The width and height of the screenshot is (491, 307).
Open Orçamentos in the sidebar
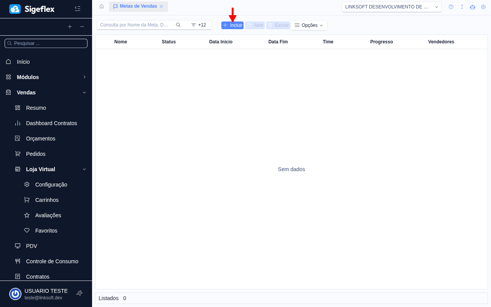click(x=41, y=139)
